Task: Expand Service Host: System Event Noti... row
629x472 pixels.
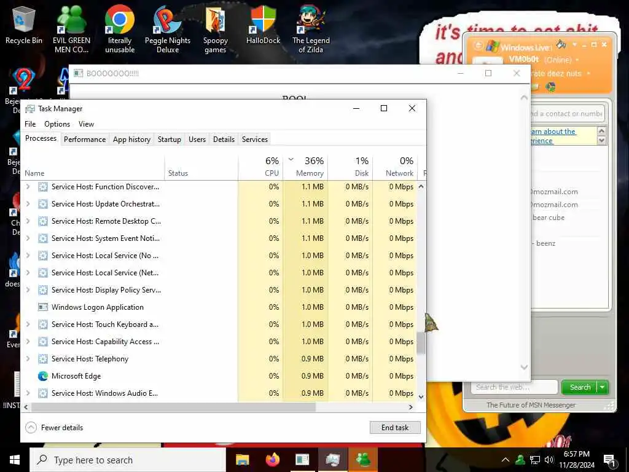Action: coord(28,238)
